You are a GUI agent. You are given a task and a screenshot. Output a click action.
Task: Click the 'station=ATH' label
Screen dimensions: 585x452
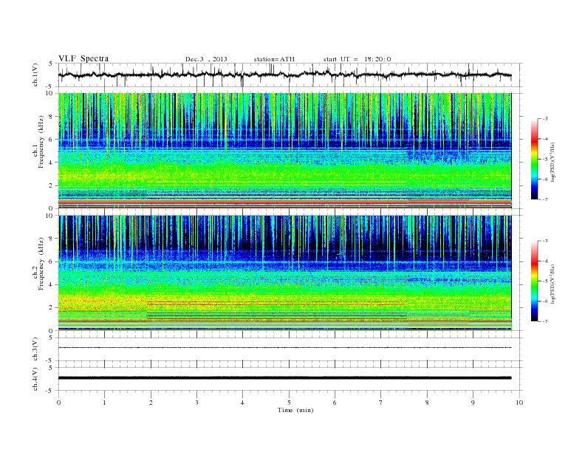point(274,59)
